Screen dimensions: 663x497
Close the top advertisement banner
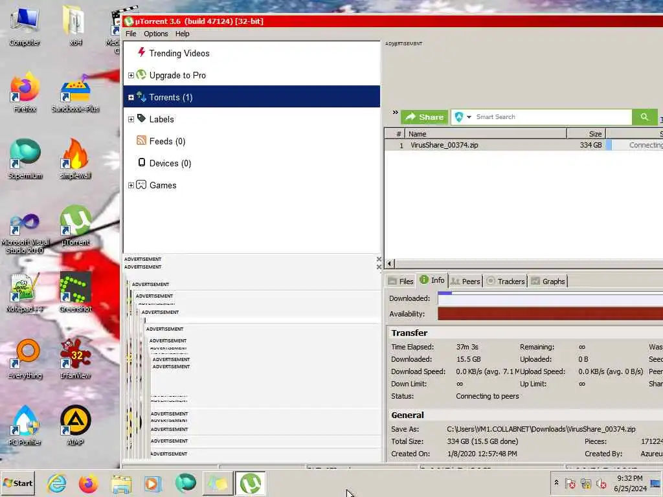click(379, 259)
